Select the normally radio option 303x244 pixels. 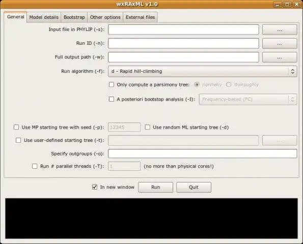coord(197,84)
